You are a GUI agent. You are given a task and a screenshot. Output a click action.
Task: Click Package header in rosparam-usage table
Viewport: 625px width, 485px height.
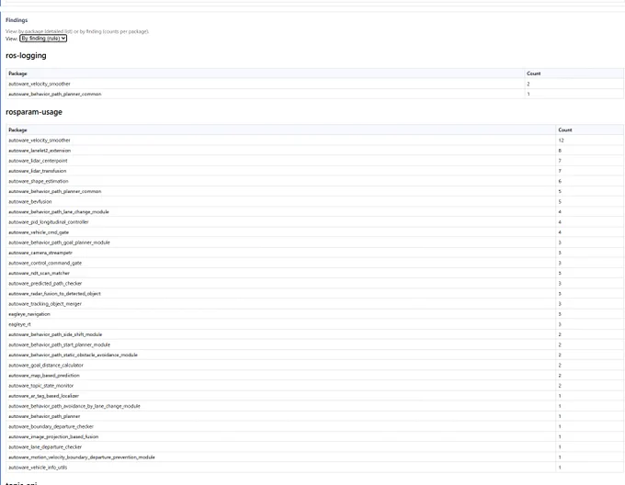18,130
